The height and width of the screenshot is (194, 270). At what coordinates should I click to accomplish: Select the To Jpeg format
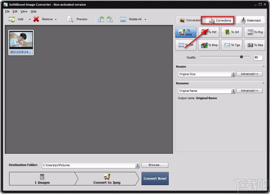[x=186, y=32]
